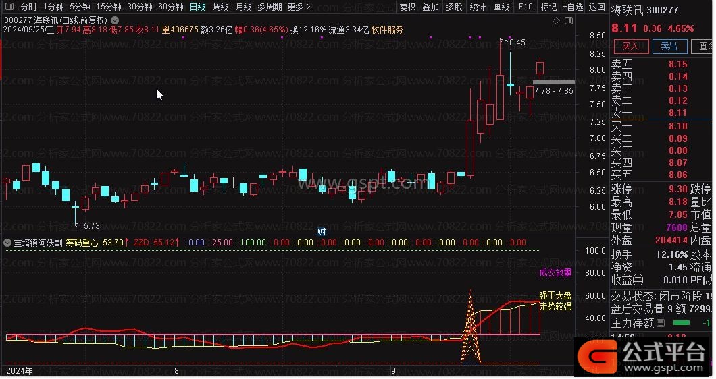
Task: Click the 软件服务 sector label
Action: point(387,30)
